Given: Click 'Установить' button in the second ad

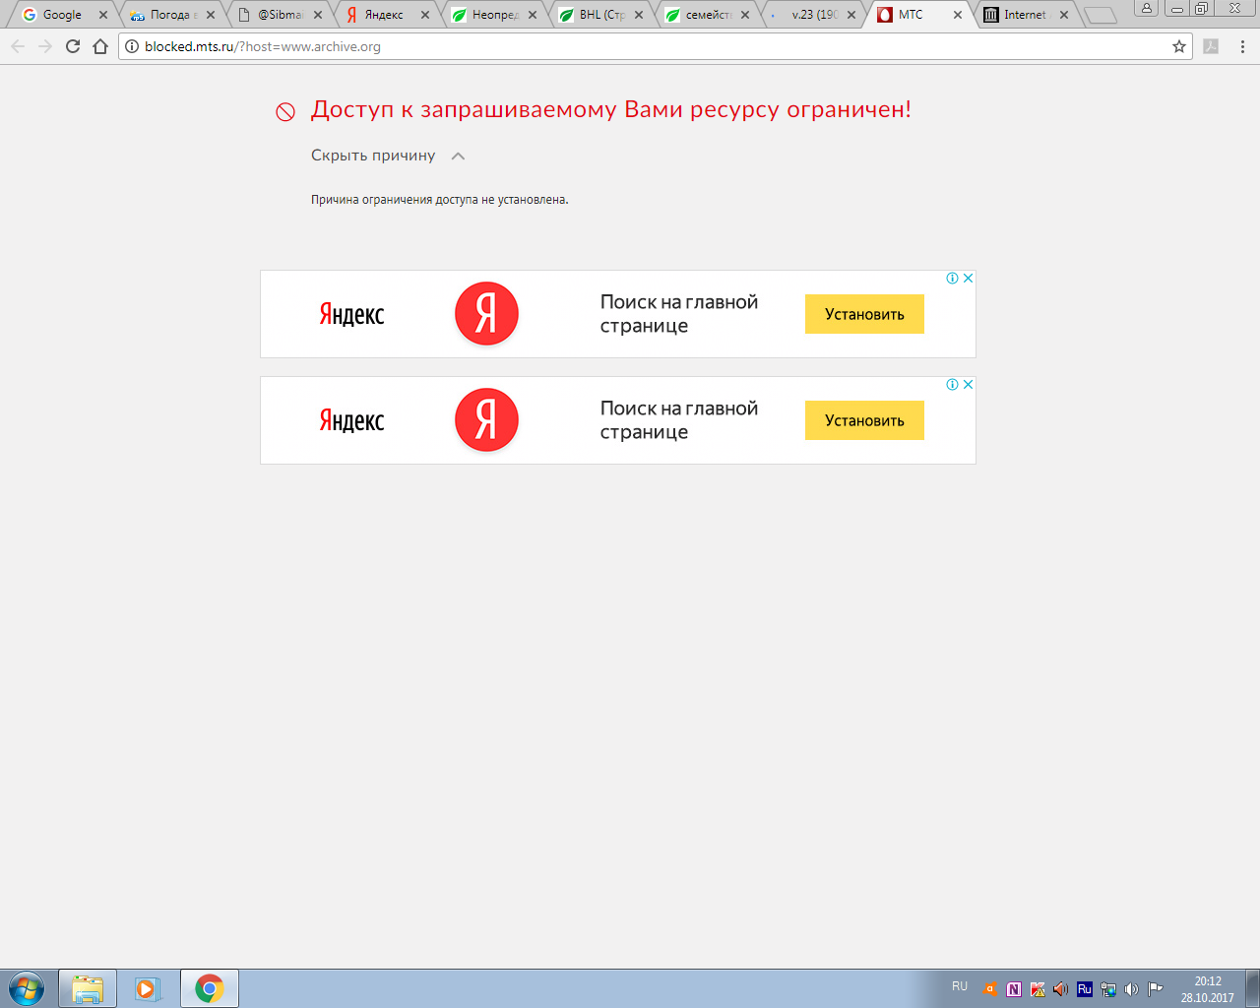Looking at the screenshot, I should point(863,420).
